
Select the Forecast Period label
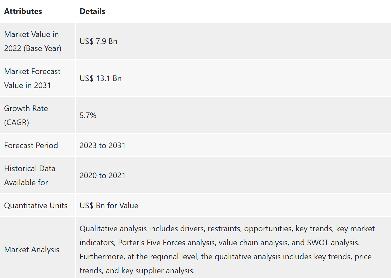click(x=31, y=145)
